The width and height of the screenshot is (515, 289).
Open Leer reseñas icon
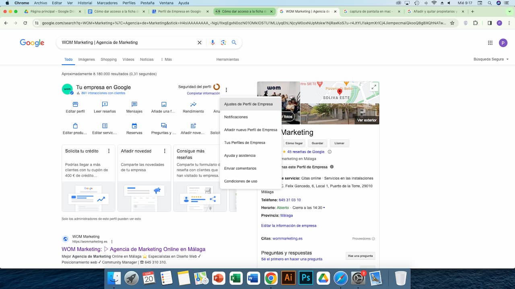(105, 104)
